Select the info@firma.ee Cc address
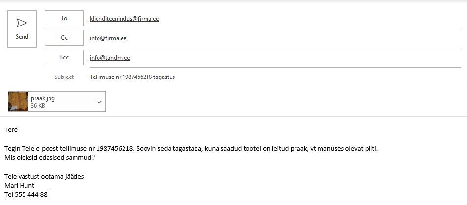 108,38
